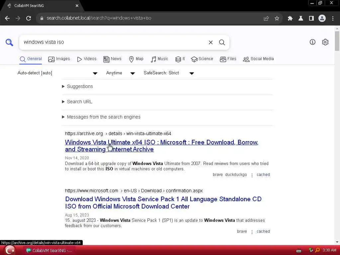Switch to Music category
Viewport: 340px width, 255px height.
(159, 59)
